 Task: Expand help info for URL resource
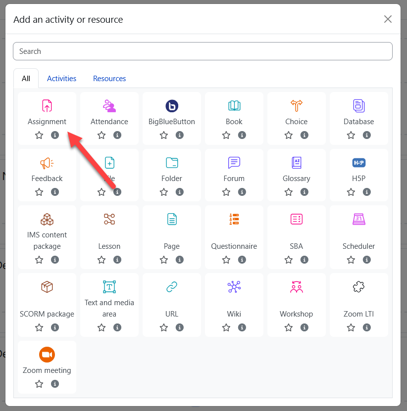180,327
